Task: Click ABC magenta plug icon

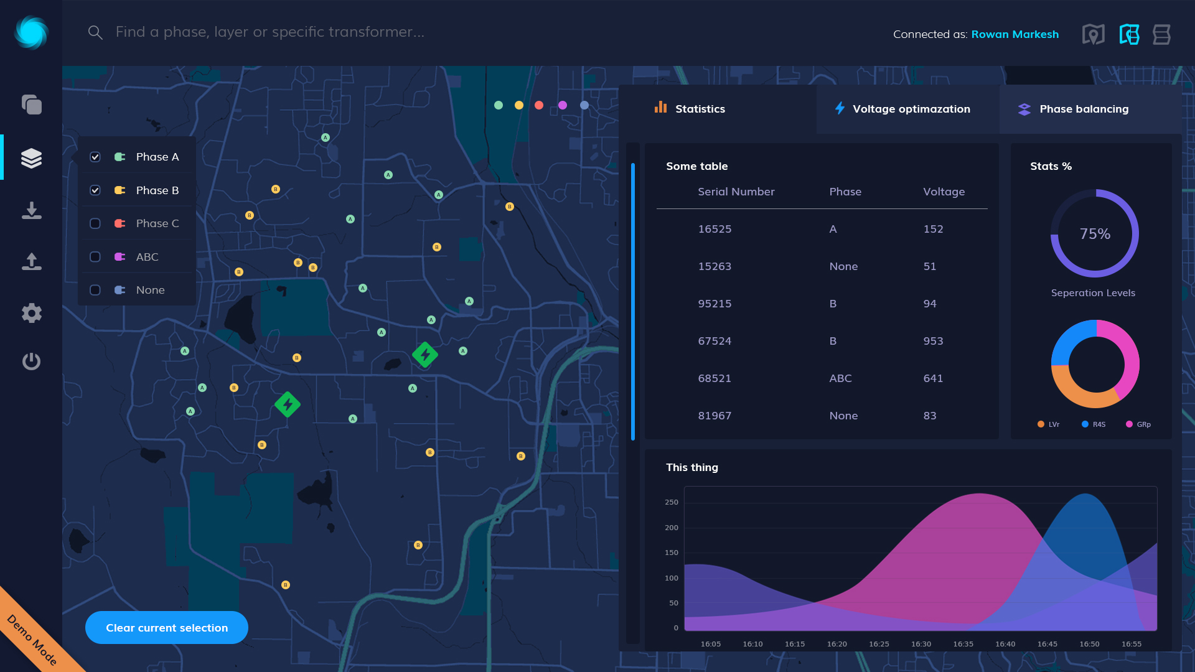Action: coord(120,256)
